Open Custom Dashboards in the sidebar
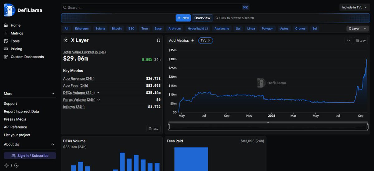 (x=24, y=57)
